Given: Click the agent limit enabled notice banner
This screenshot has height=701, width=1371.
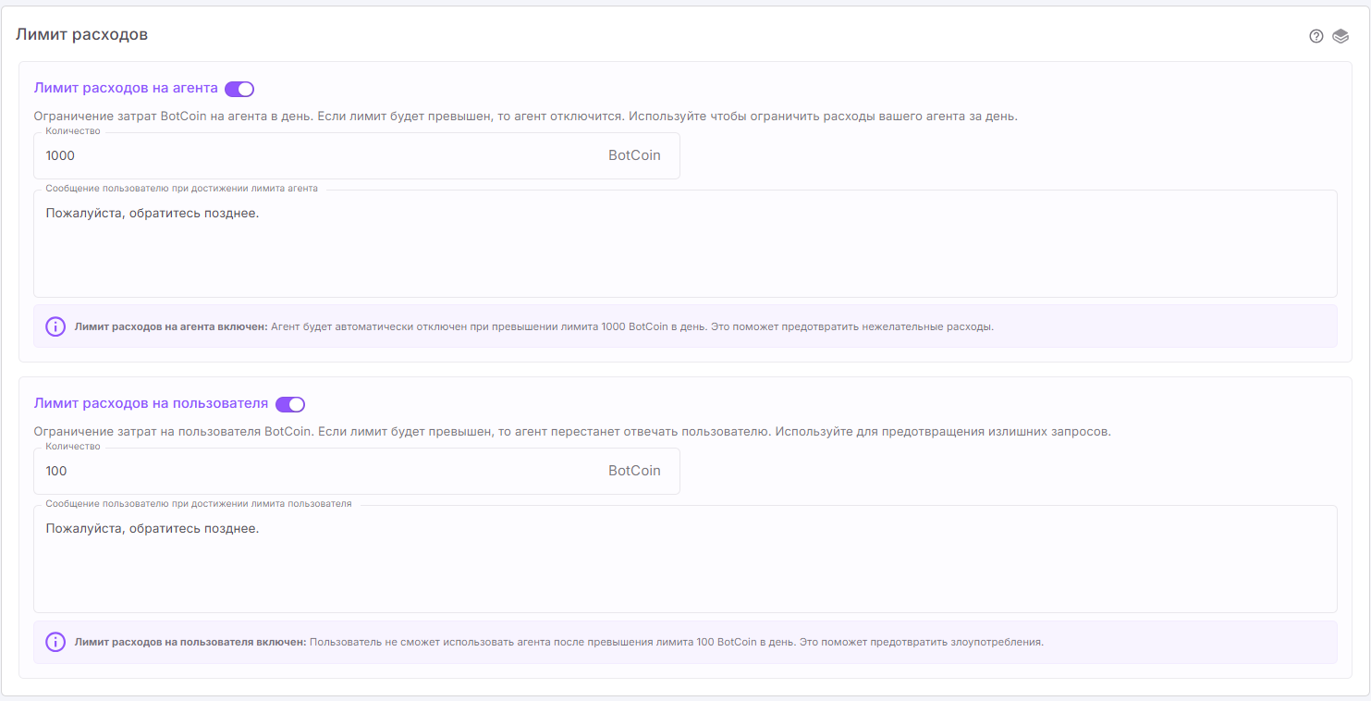Looking at the screenshot, I should point(684,326).
